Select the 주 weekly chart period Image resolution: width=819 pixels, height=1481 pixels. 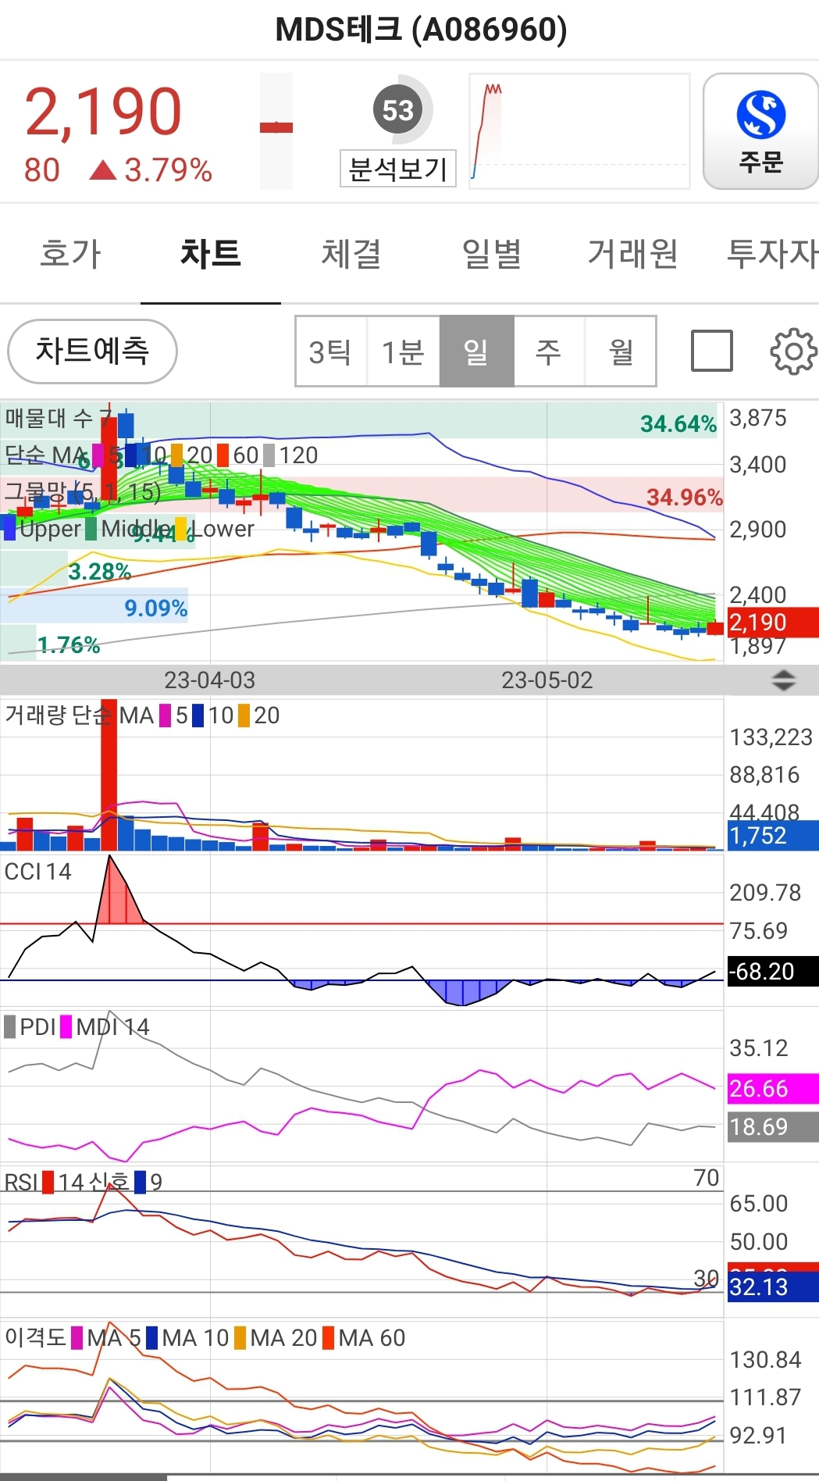[549, 352]
